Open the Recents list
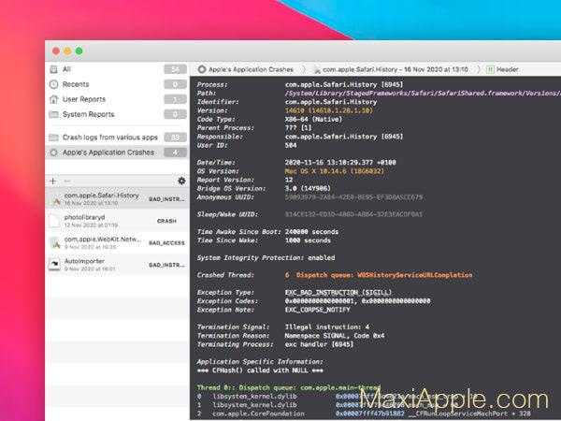561x421 pixels. tap(117, 84)
